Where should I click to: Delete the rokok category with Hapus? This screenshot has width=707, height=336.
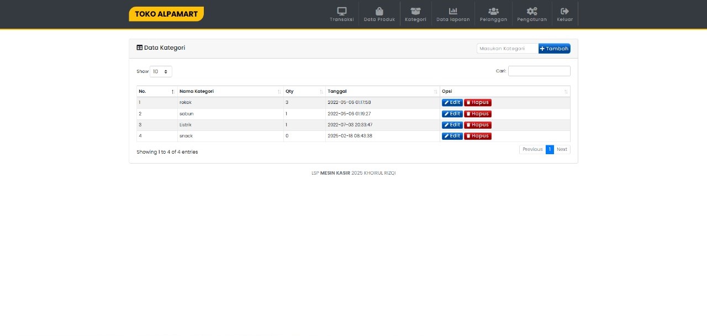pos(478,103)
